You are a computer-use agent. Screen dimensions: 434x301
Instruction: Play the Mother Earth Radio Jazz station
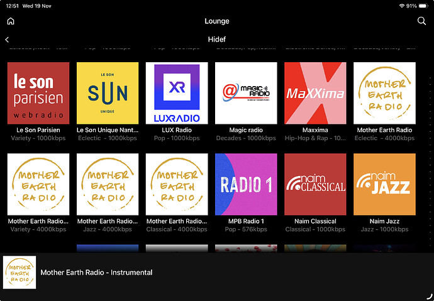coord(107,184)
